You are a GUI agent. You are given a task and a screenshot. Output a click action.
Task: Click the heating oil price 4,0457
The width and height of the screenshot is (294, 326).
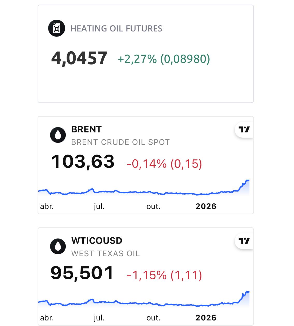[79, 58]
